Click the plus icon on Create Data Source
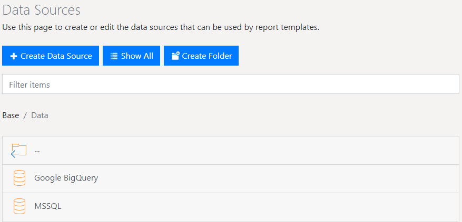 (14, 56)
